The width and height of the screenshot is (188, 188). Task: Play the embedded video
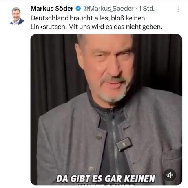click(106, 109)
